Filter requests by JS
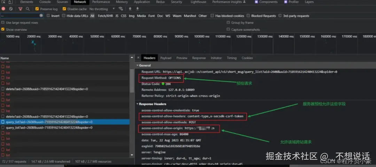 tap(117, 16)
